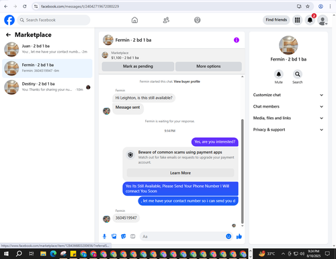Open the purple conversation information icon

click(237, 40)
